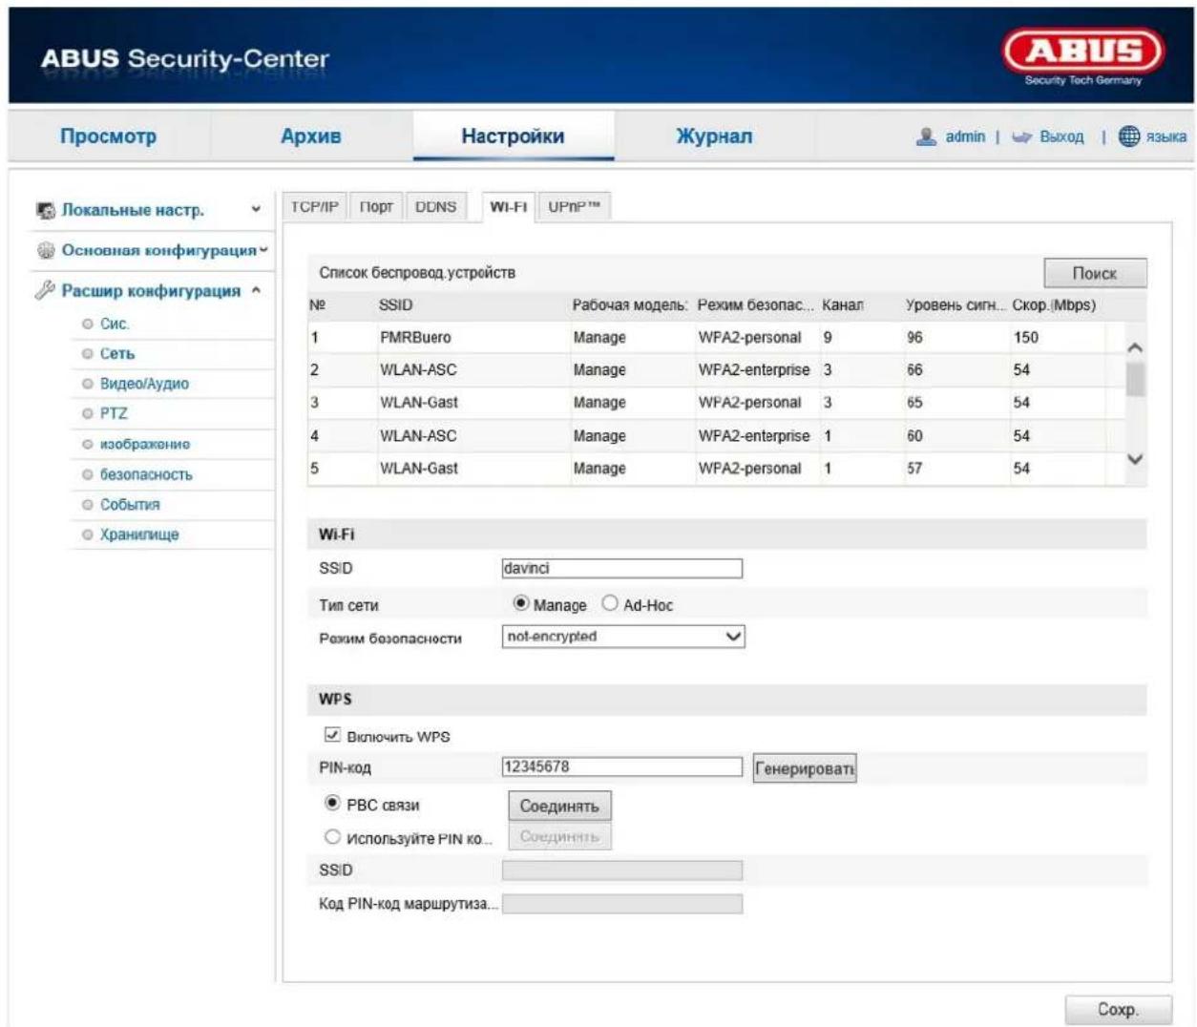
Task: Click the wireless list scroll up arrow
Action: [x=1135, y=348]
